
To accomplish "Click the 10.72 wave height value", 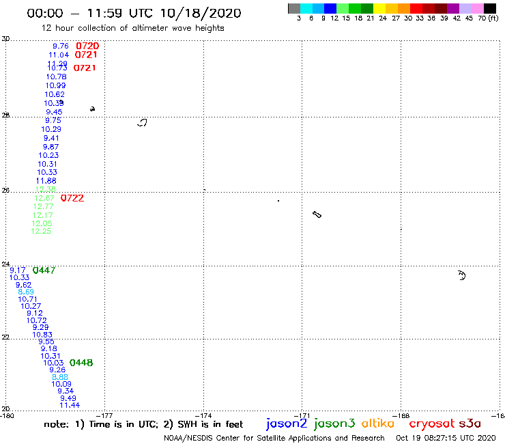I will coord(36,320).
